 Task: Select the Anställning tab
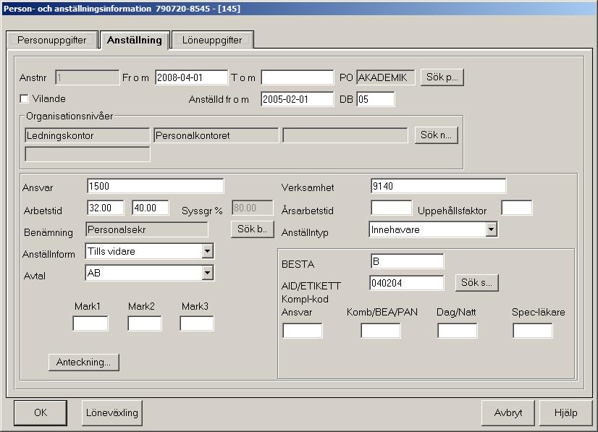[135, 40]
